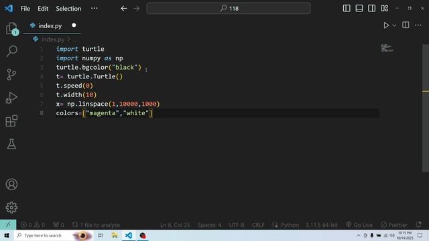Open the Accounts menu icon
Viewport: 429px width, 241px height.
point(11,185)
